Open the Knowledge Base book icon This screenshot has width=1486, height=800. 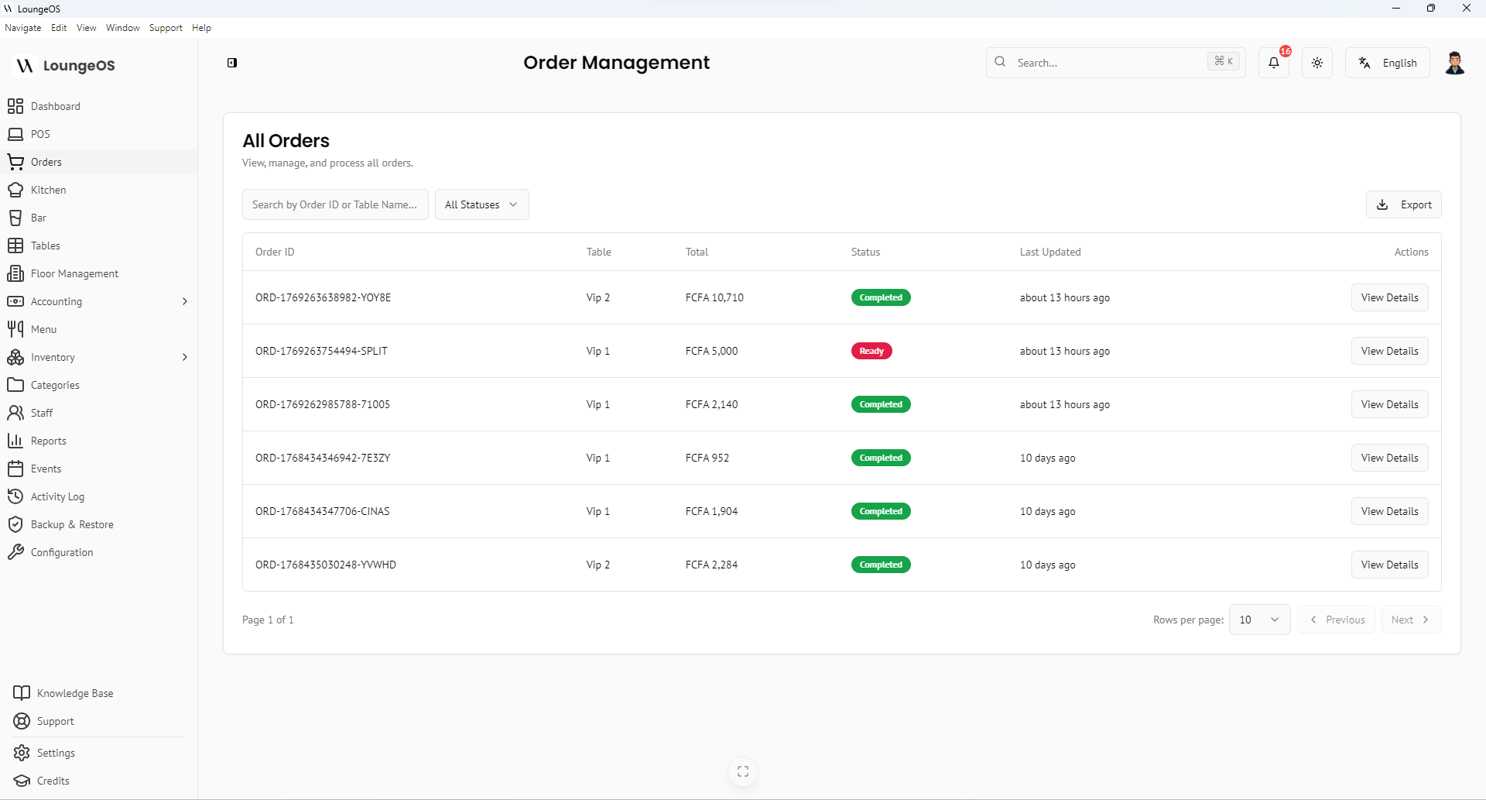point(22,693)
